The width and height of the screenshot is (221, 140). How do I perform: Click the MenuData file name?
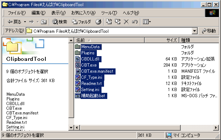(x=91, y=47)
